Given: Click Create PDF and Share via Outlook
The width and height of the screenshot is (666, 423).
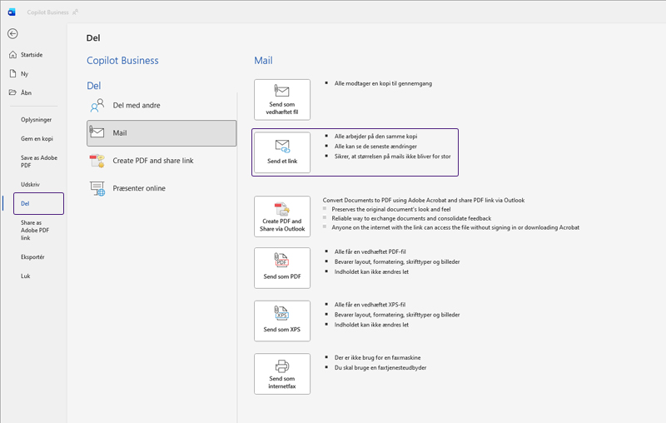Looking at the screenshot, I should [x=281, y=216].
